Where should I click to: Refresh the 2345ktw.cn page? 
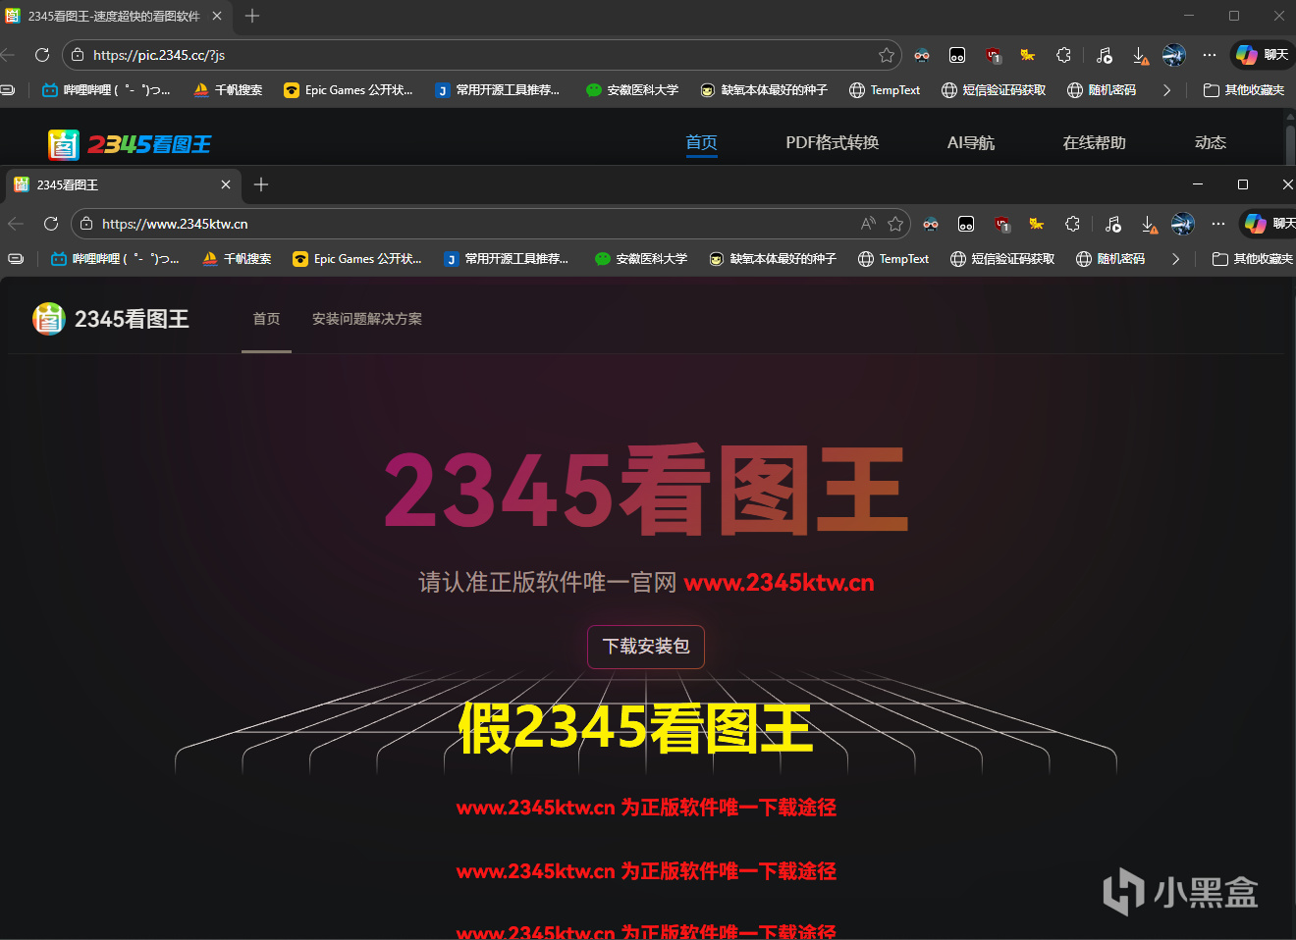(51, 224)
